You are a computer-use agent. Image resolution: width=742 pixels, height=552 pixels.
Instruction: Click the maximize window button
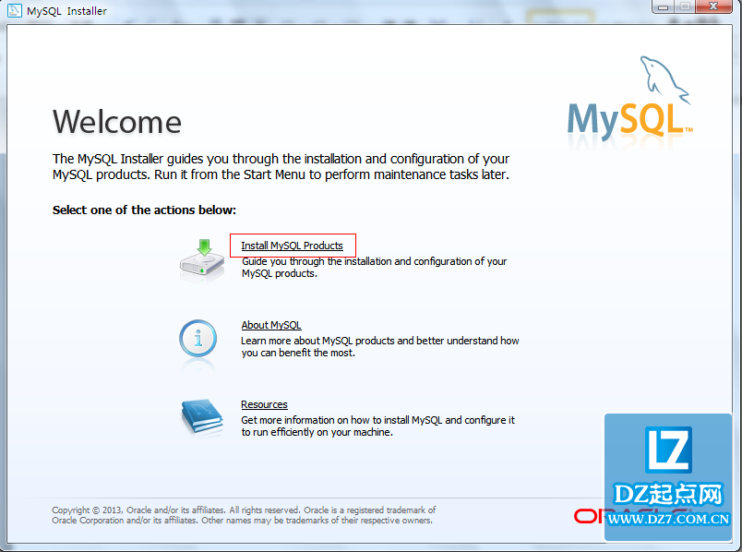[685, 6]
